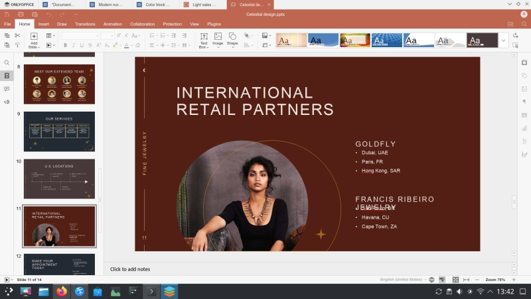Select slide 9 Our Services thumbnail
This screenshot has height=299, width=531.
[59, 132]
